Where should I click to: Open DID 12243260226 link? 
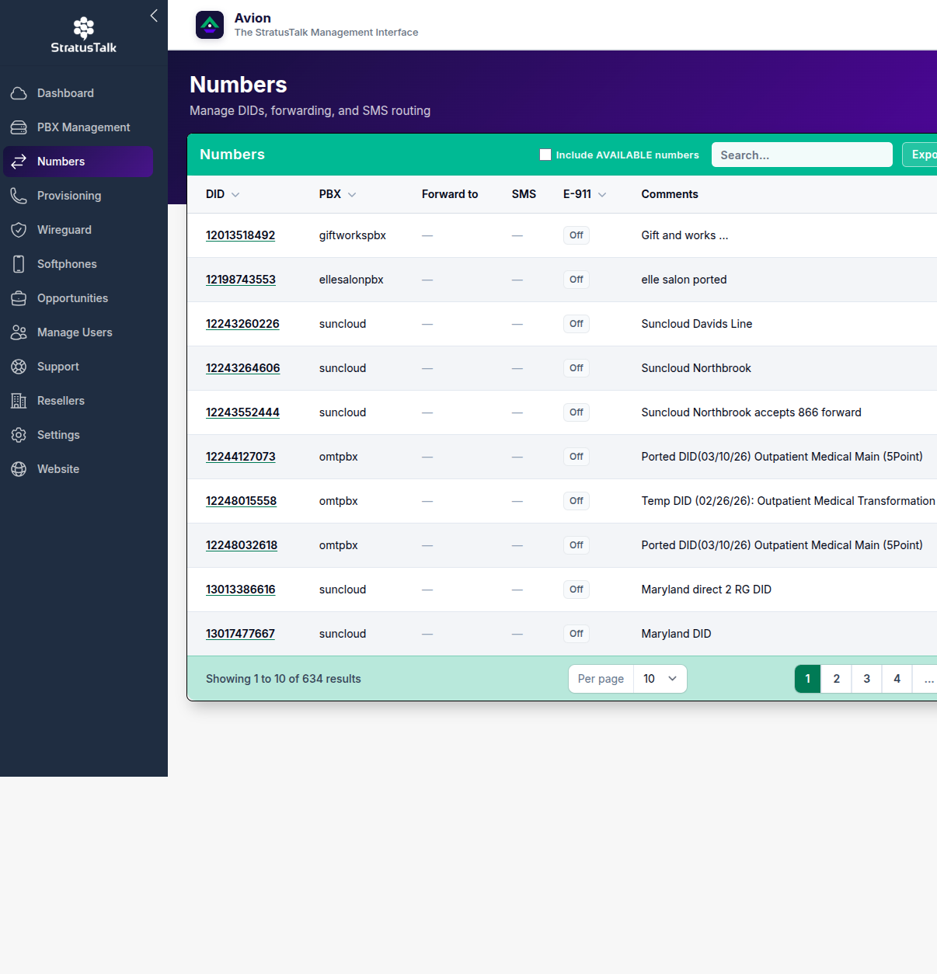(242, 324)
